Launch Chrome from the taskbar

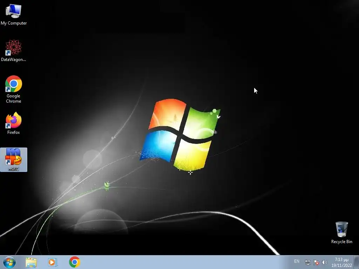tap(74, 262)
